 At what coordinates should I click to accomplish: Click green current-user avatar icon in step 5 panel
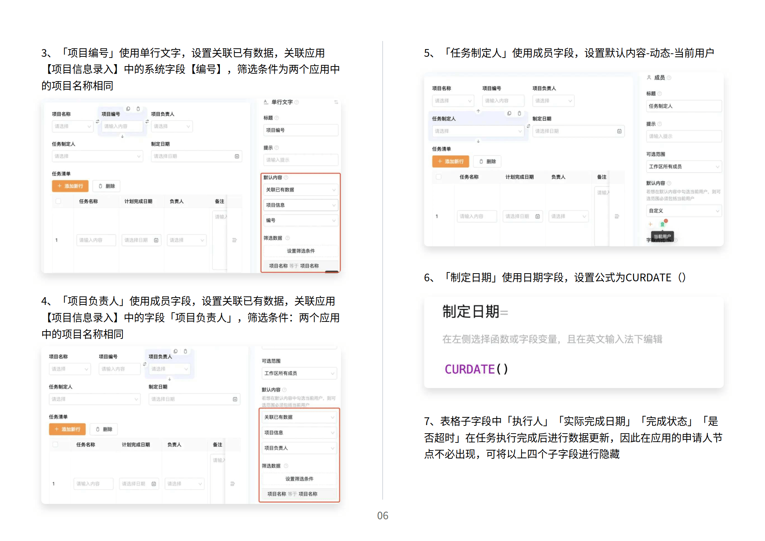663,224
